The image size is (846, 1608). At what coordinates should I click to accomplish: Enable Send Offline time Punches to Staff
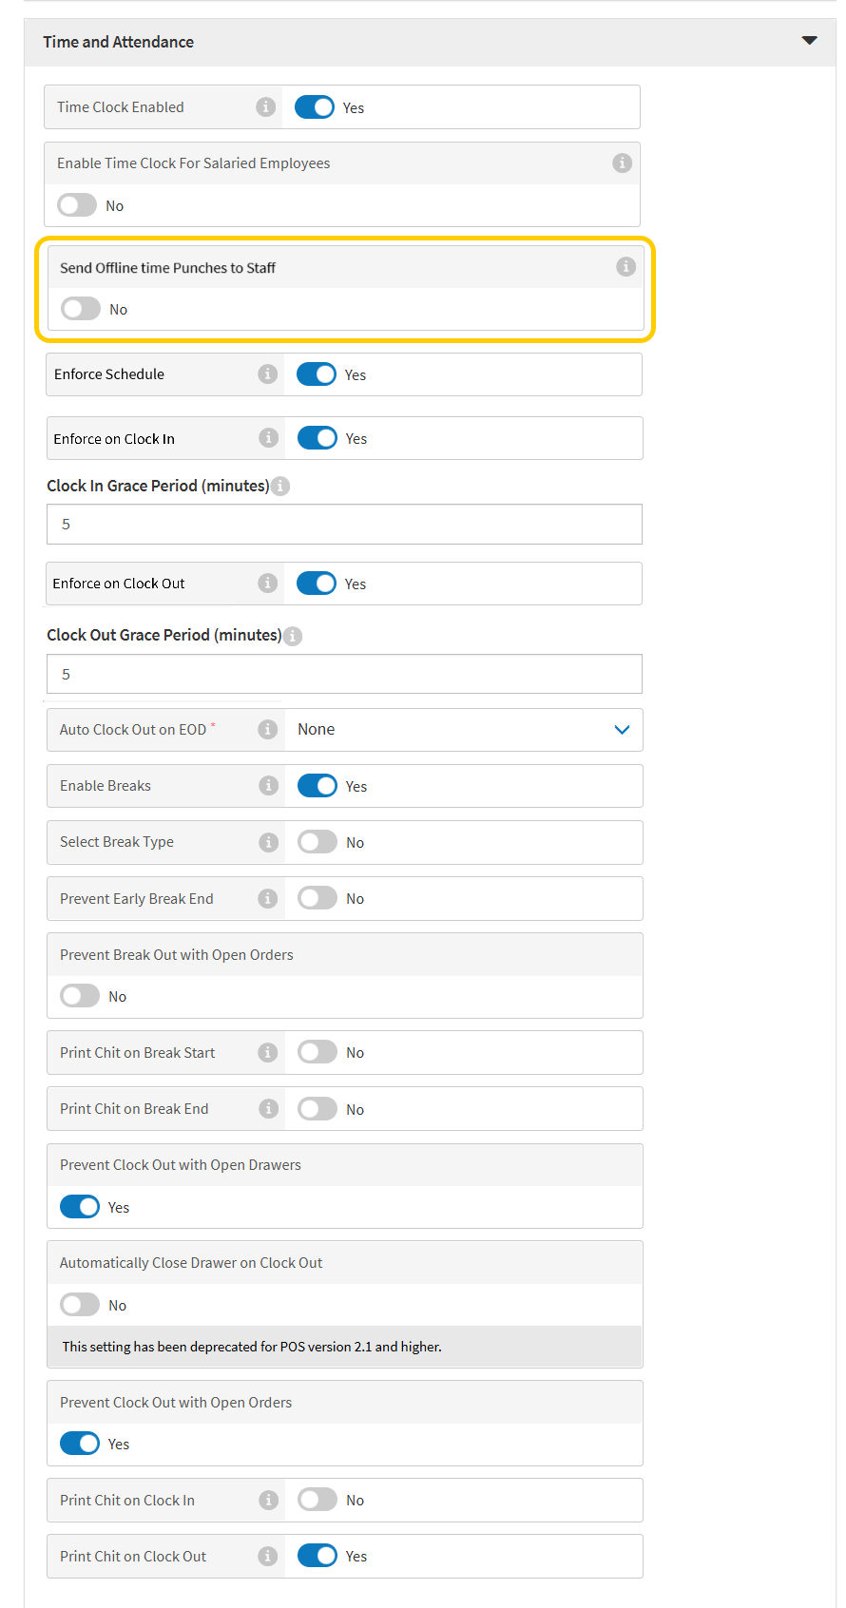81,309
